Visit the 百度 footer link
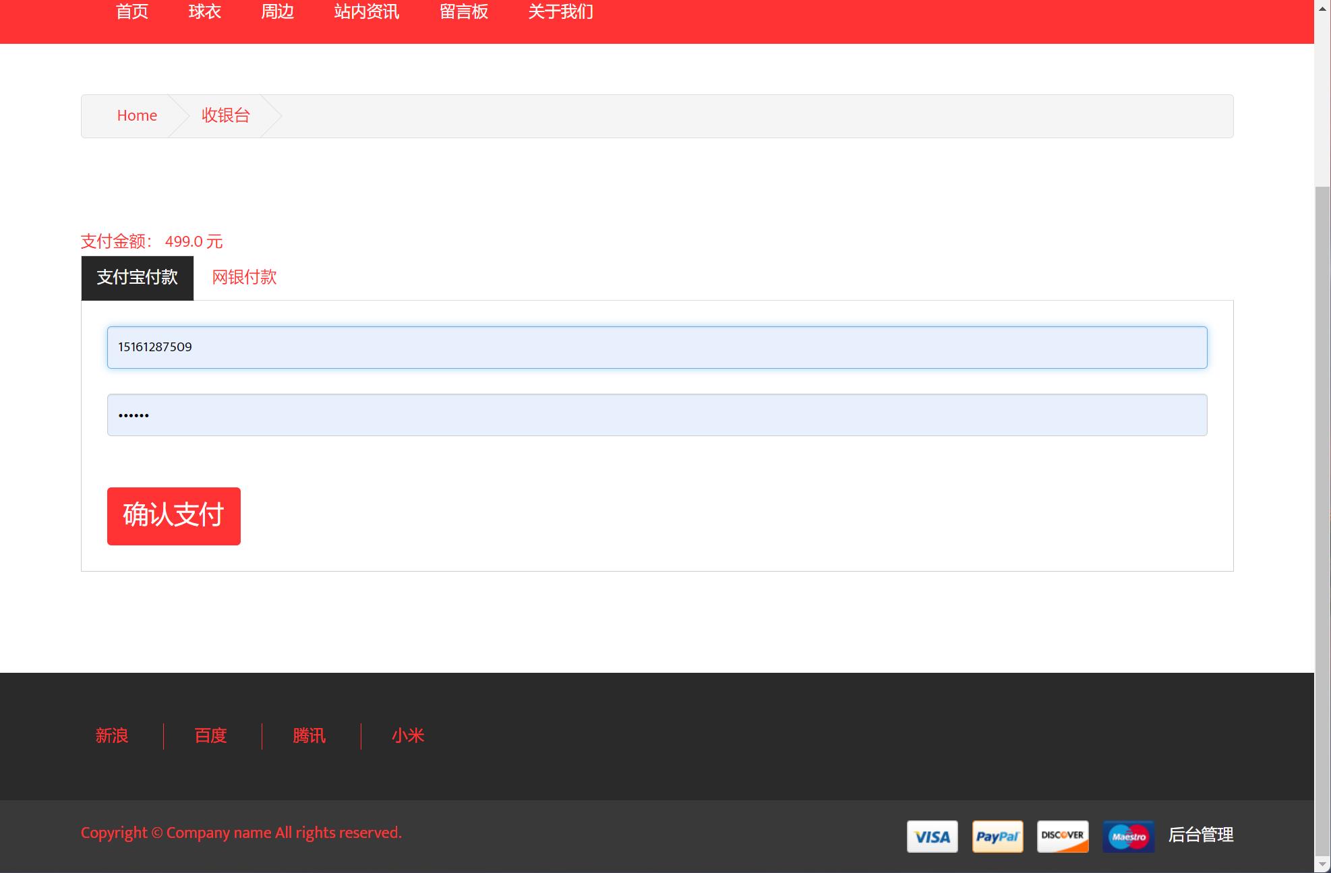 pos(210,735)
